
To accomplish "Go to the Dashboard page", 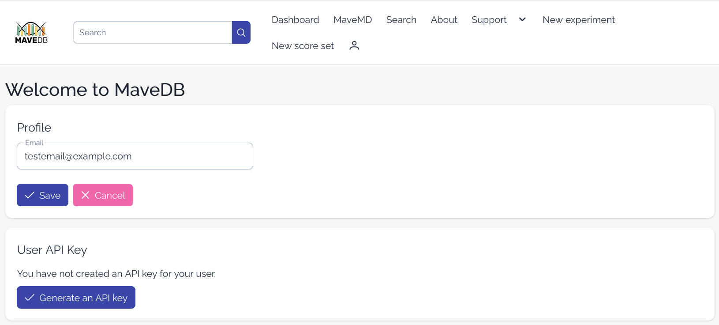I will (x=295, y=20).
